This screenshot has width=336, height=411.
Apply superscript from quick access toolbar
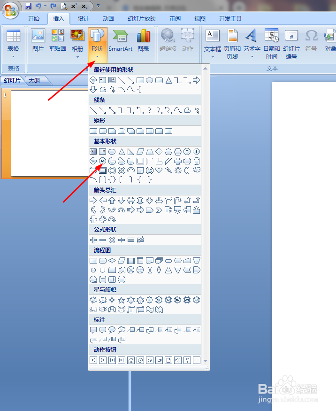(74, 6)
